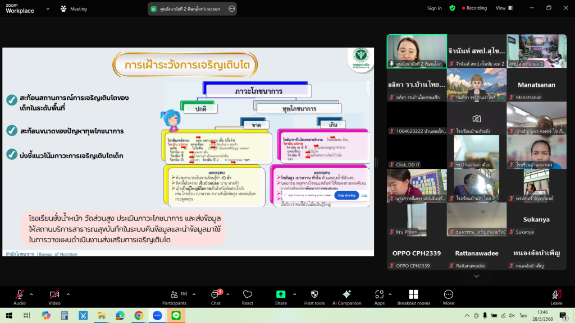
Task: Select the Click_DD iT participant tile
Action: click(417, 152)
